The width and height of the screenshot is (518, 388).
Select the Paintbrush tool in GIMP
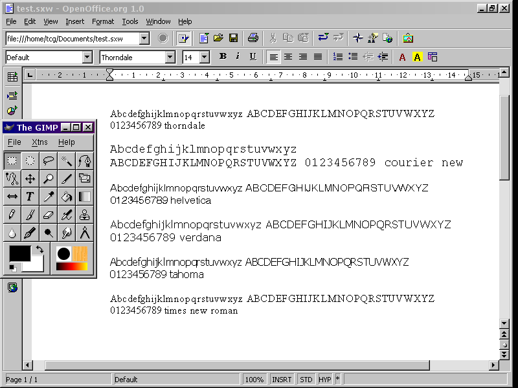pyautogui.click(x=30, y=215)
